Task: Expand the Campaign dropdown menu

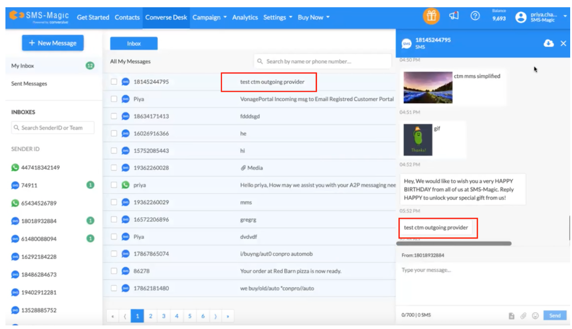Action: point(209,17)
